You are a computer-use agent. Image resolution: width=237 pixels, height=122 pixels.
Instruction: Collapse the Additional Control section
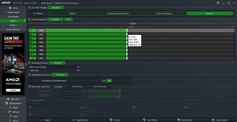pyautogui.click(x=30, y=74)
